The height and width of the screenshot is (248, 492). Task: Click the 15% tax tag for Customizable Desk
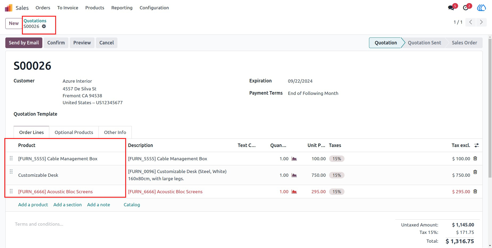pyautogui.click(x=337, y=175)
